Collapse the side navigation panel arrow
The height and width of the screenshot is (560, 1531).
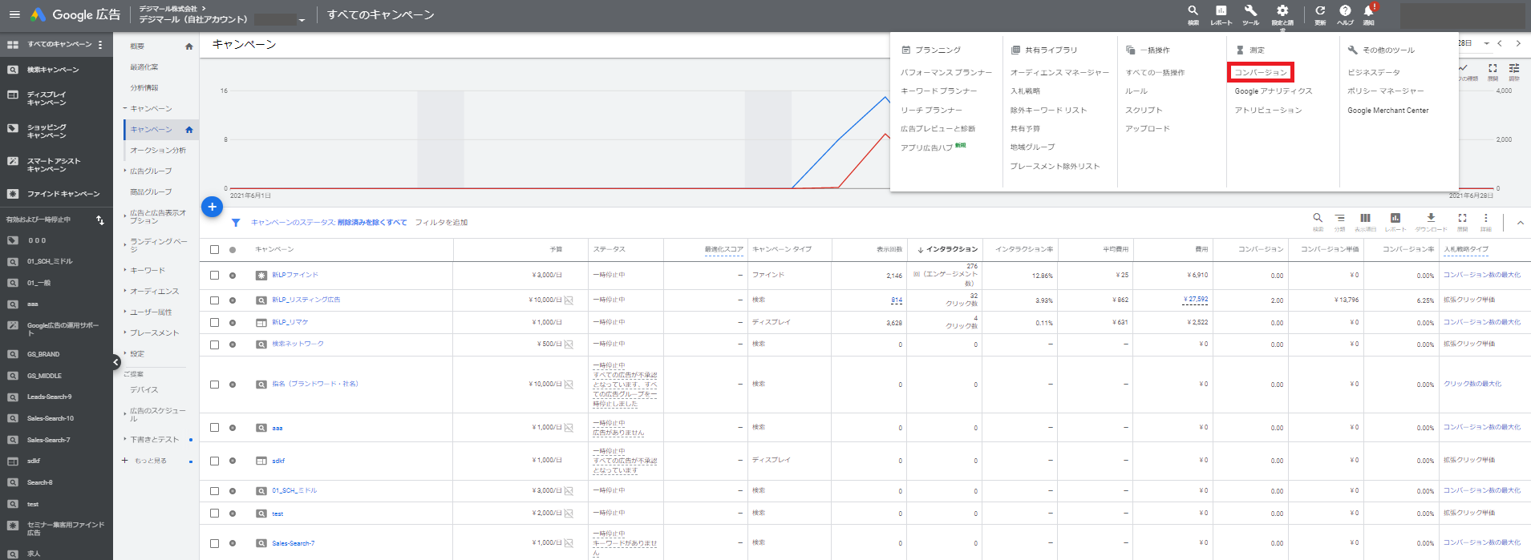point(115,362)
